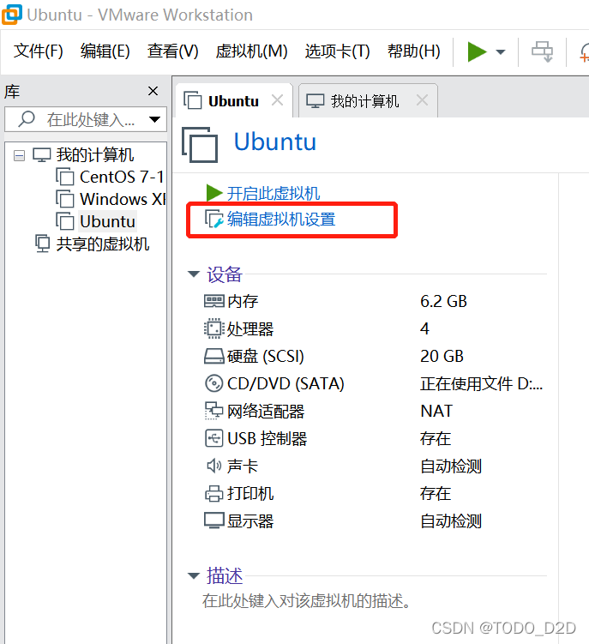
Task: Open the 查看(V) menu
Action: [x=173, y=51]
